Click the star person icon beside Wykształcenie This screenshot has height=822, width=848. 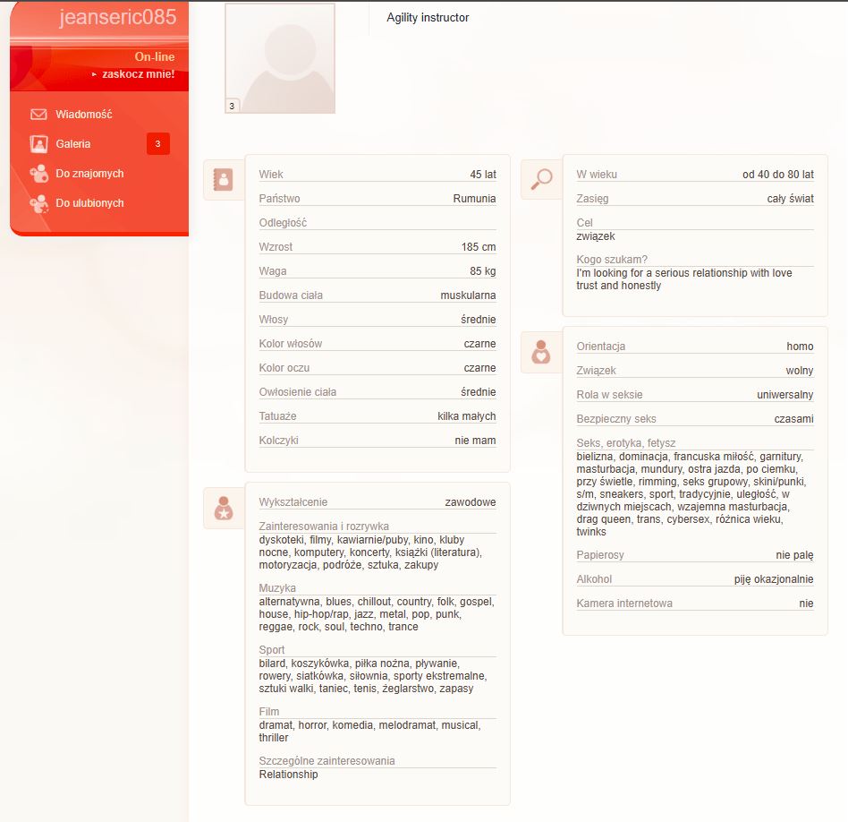click(x=224, y=508)
